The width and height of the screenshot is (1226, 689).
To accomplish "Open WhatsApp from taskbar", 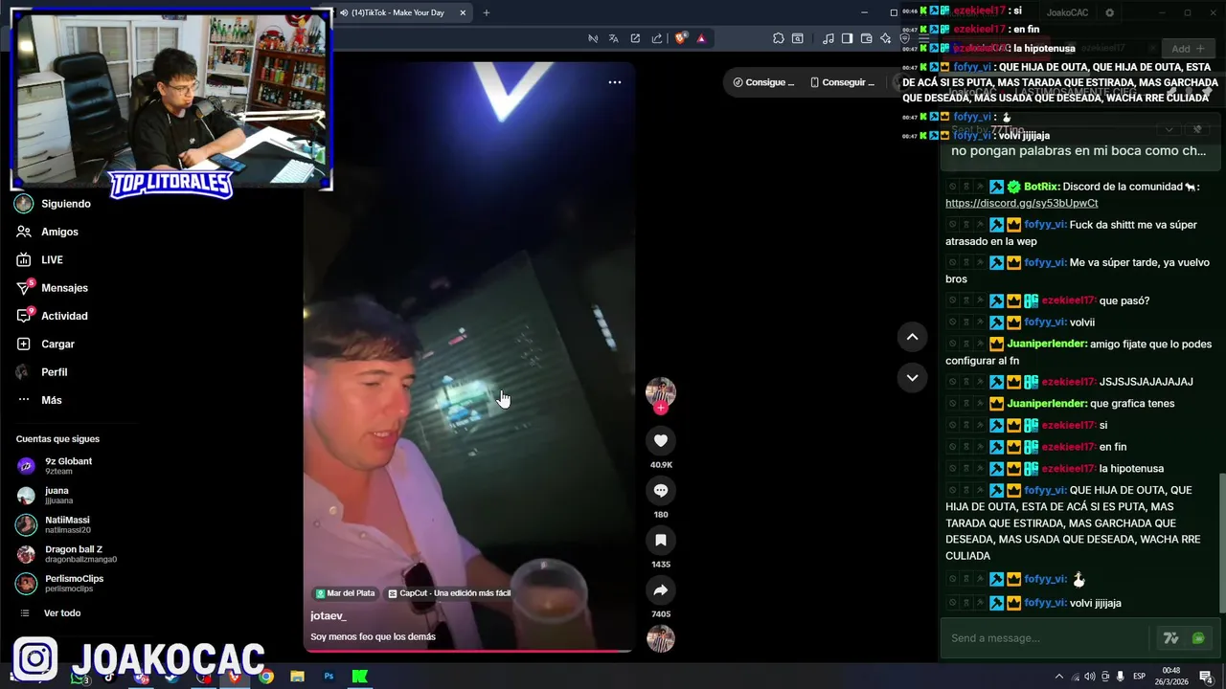I will point(79,678).
